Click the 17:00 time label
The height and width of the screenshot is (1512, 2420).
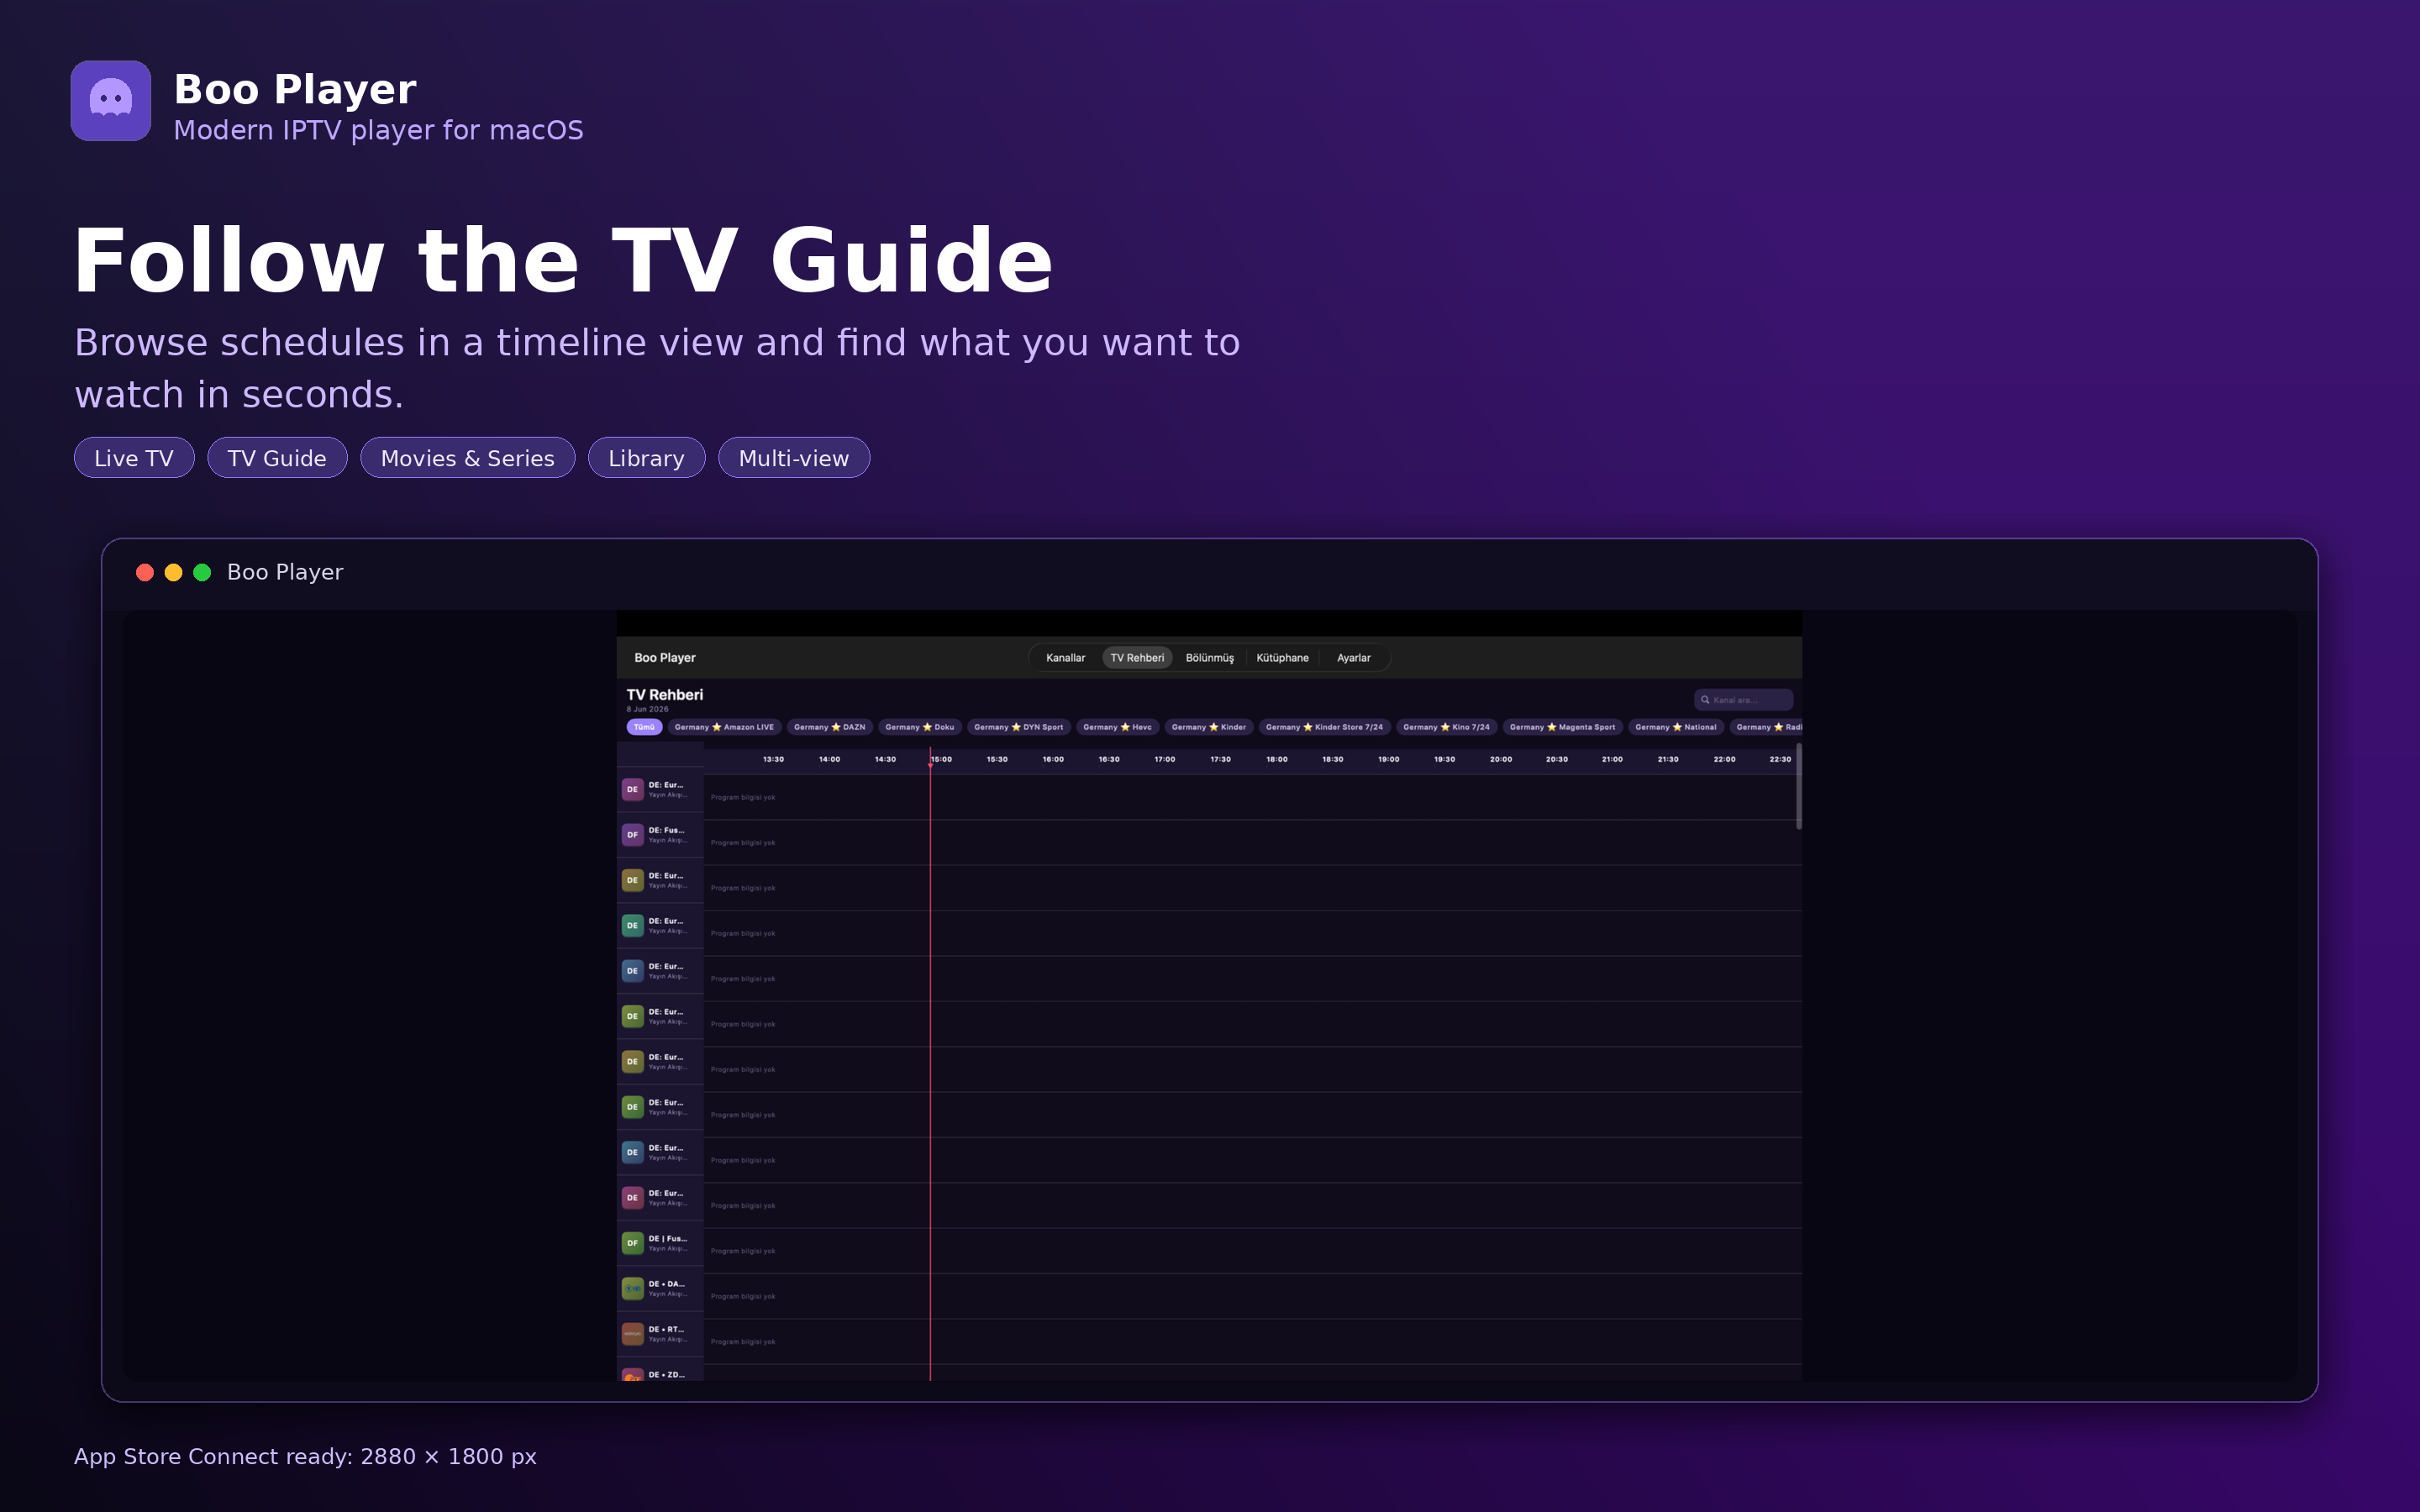(x=1165, y=760)
